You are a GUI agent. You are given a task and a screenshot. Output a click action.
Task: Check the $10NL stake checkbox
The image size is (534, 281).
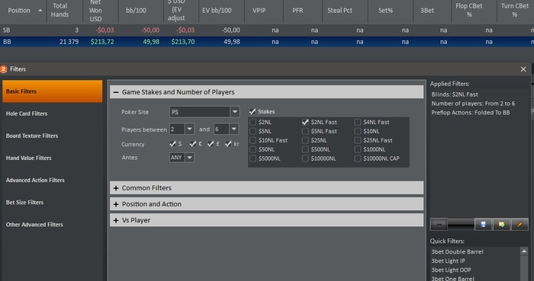pos(358,131)
